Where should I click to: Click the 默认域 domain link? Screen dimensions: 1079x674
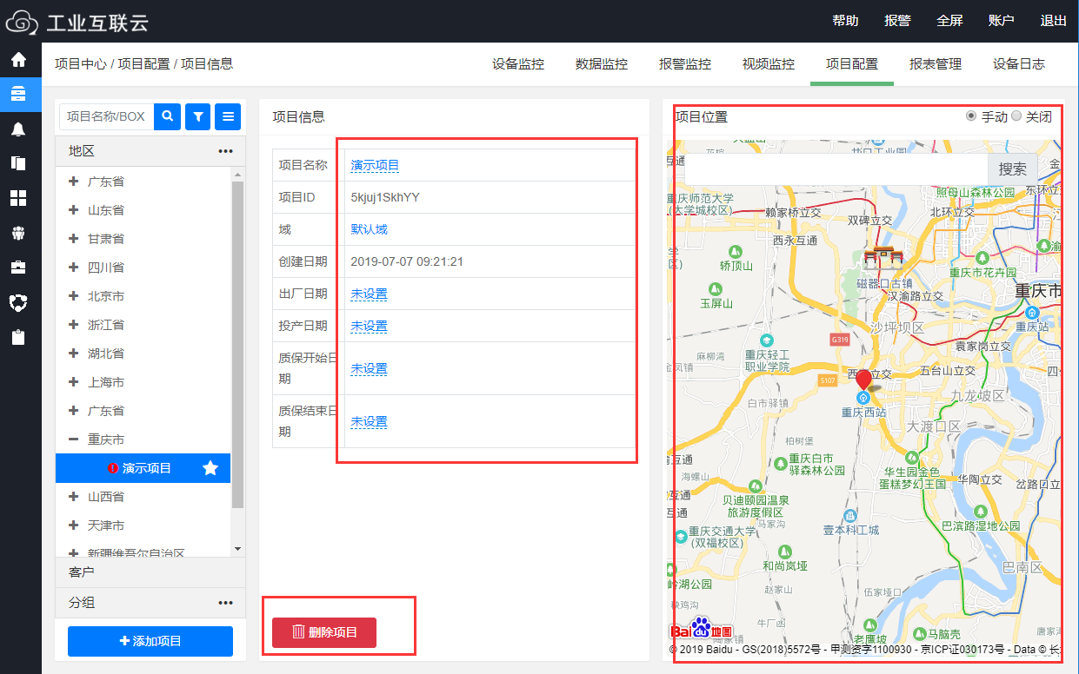(369, 229)
